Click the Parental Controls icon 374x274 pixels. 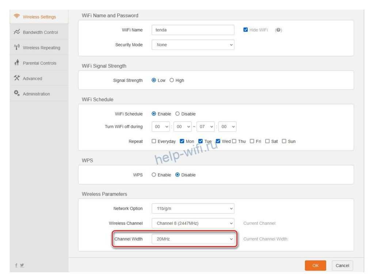click(16, 63)
